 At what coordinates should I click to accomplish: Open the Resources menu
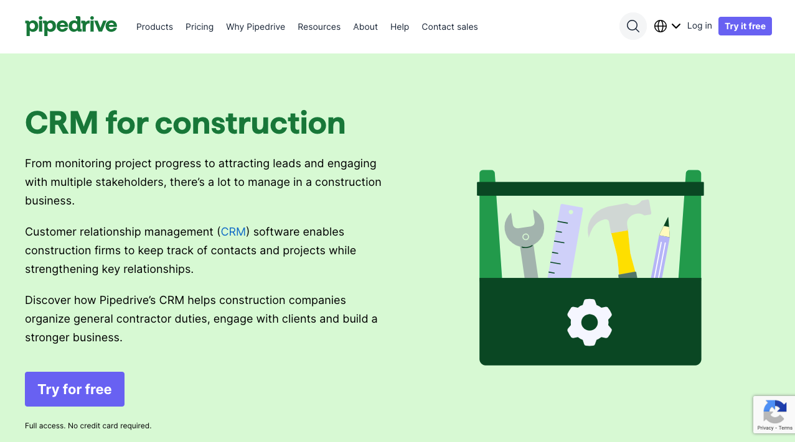[x=319, y=27]
